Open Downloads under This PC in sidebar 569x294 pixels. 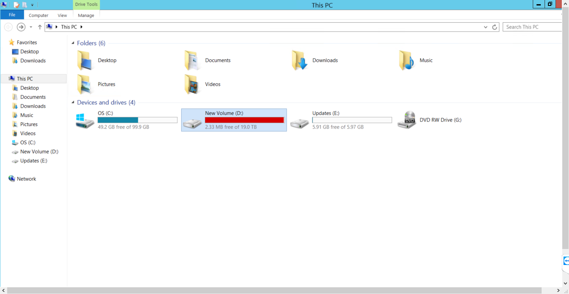[x=33, y=106]
